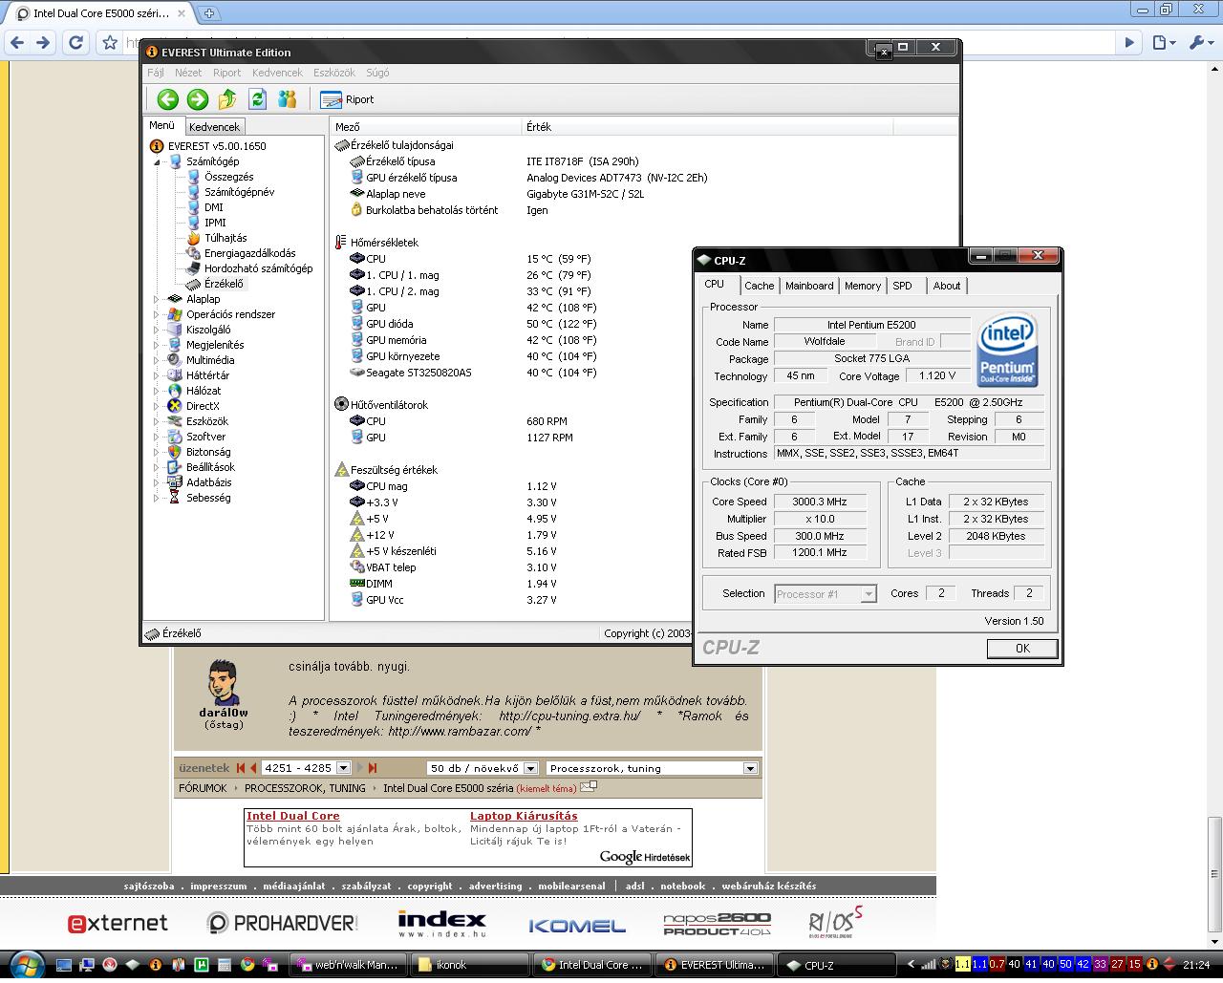Open the 50 db / növekvő dropdown
Viewport: 1223px width, 983px height.
click(481, 768)
